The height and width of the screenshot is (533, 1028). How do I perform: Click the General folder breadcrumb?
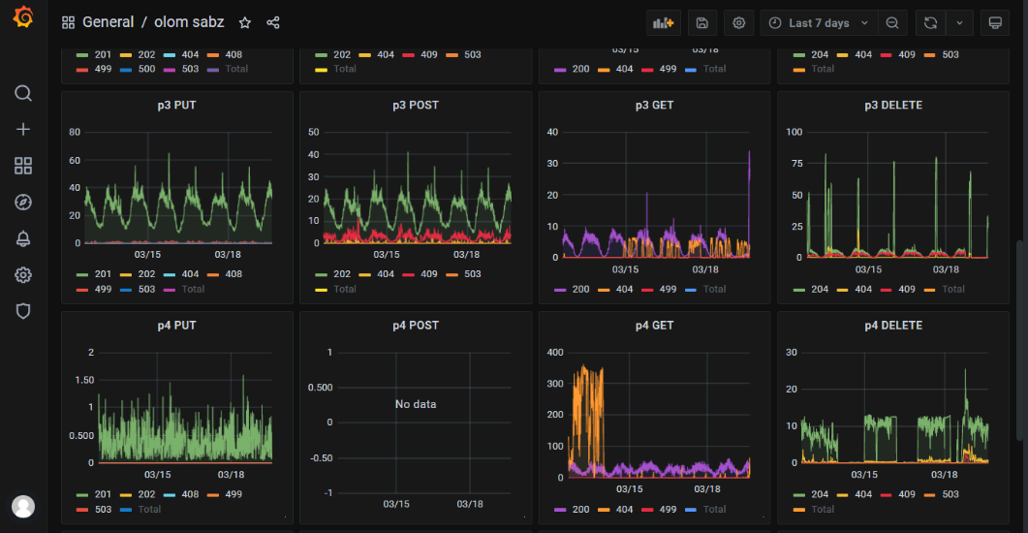click(108, 22)
